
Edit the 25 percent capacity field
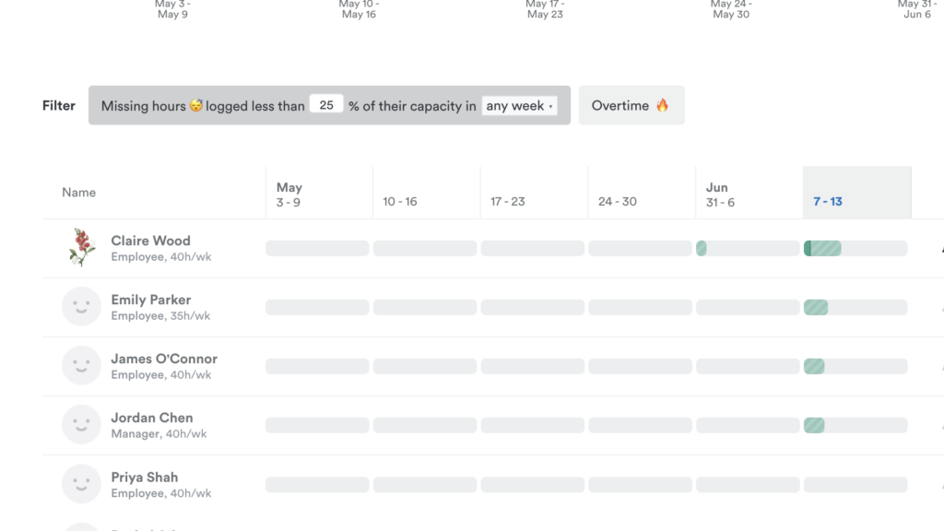[326, 105]
